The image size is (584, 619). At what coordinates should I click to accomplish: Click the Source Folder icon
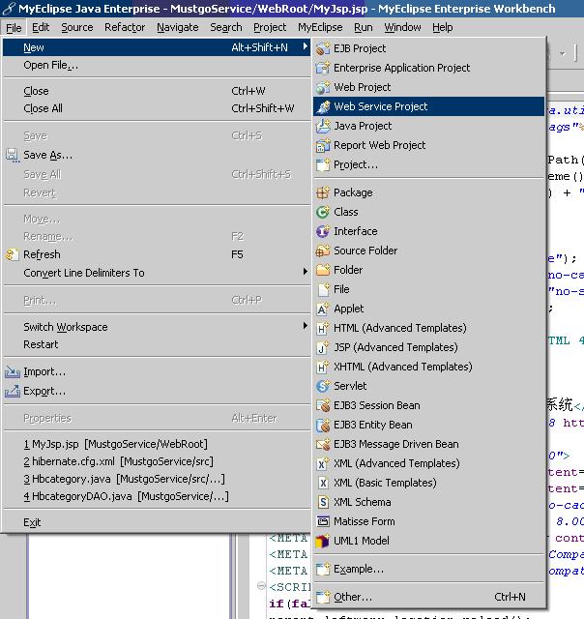coord(323,251)
